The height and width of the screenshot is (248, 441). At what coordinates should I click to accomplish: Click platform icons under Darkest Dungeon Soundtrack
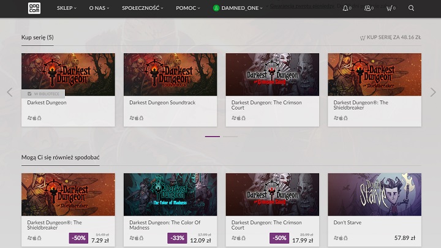pyautogui.click(x=137, y=118)
